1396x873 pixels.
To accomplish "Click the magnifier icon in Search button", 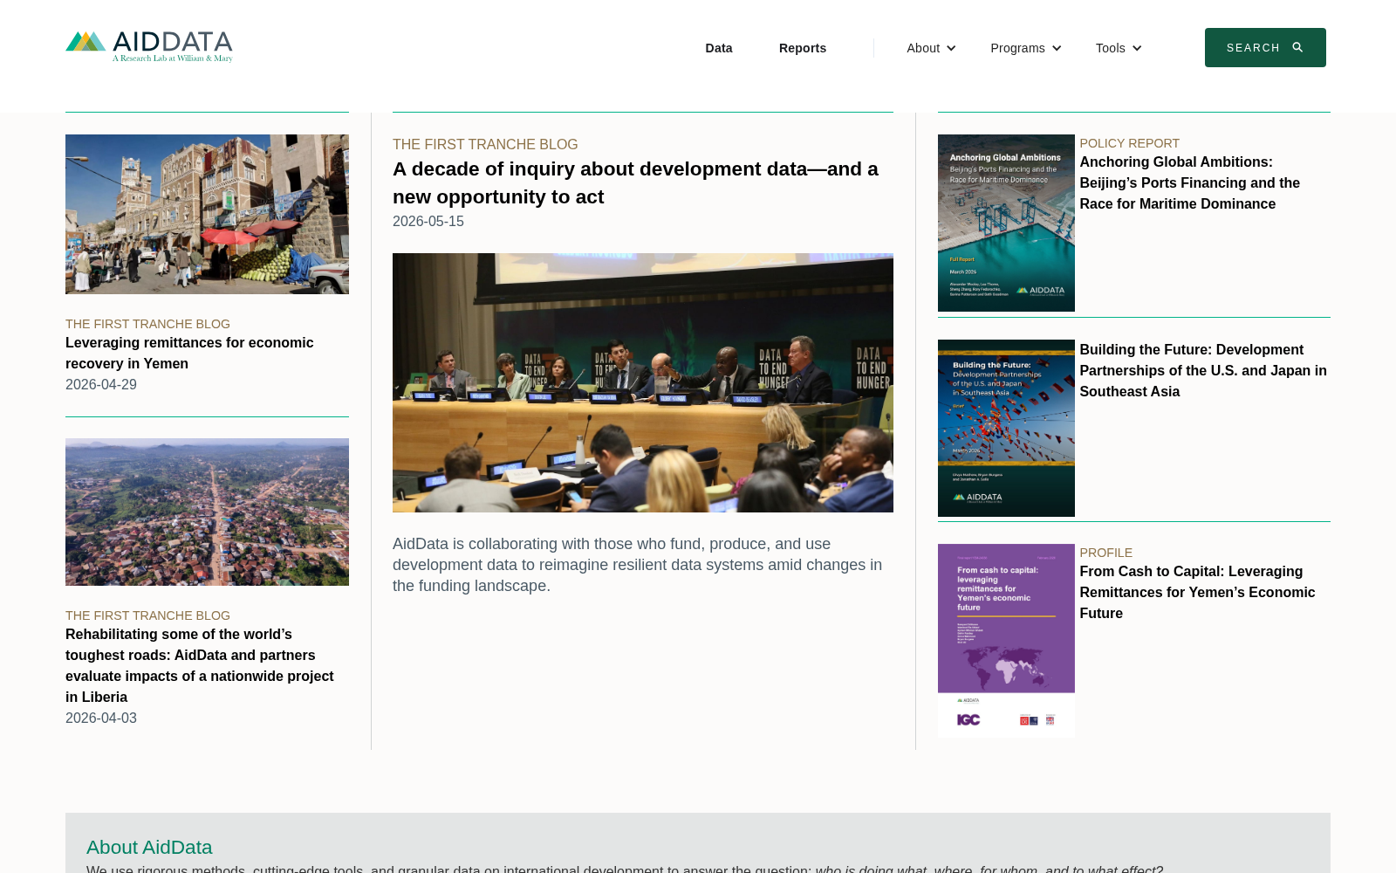I will click(x=1297, y=47).
